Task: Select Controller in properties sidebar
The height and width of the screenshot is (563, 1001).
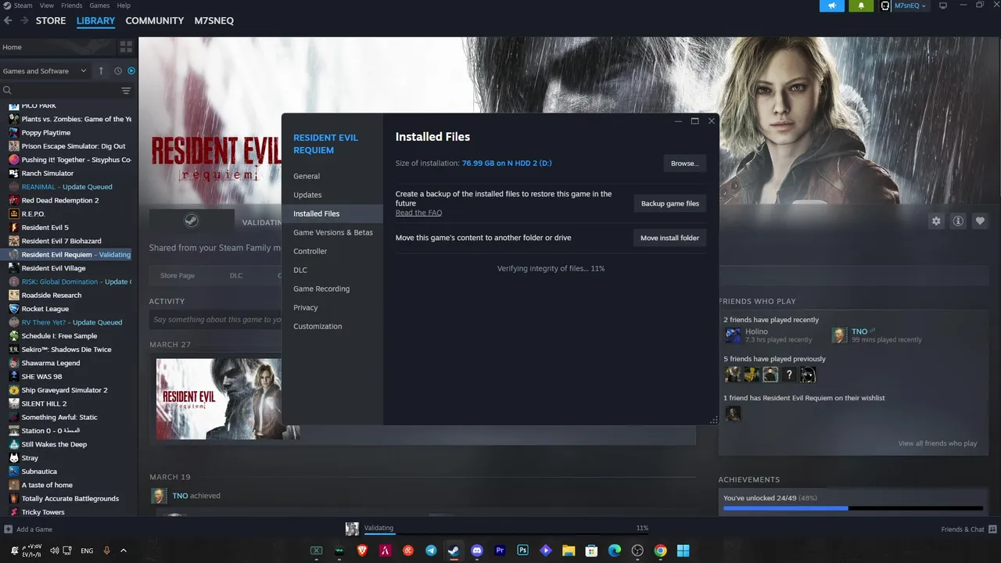Action: click(332, 251)
